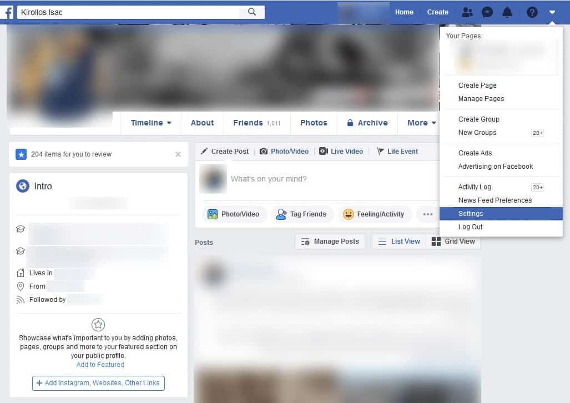Choose Log Out in the menu
Screen dimensions: 570x403
pyautogui.click(x=470, y=227)
